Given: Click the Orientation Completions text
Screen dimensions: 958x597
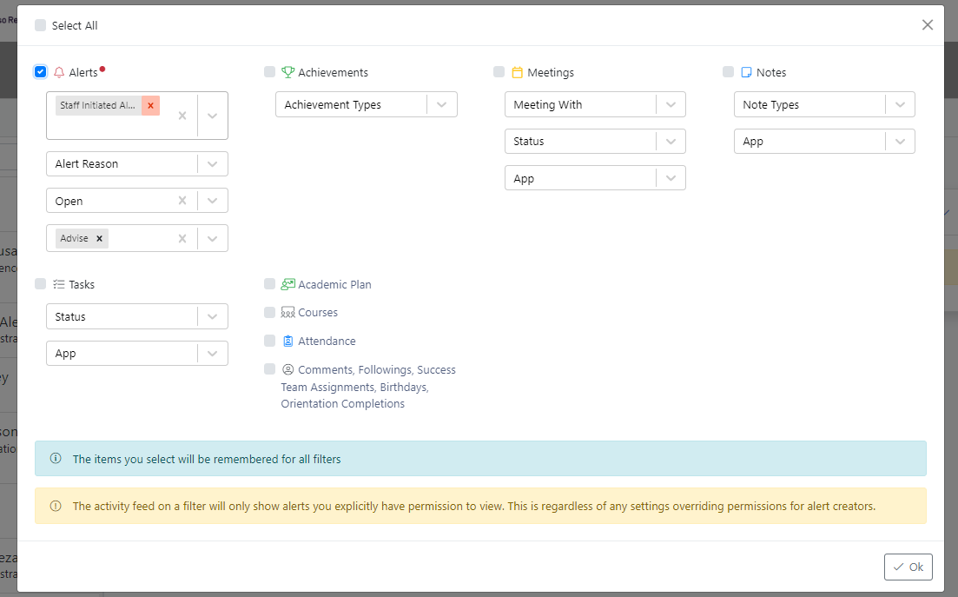Looking at the screenshot, I should coord(343,403).
